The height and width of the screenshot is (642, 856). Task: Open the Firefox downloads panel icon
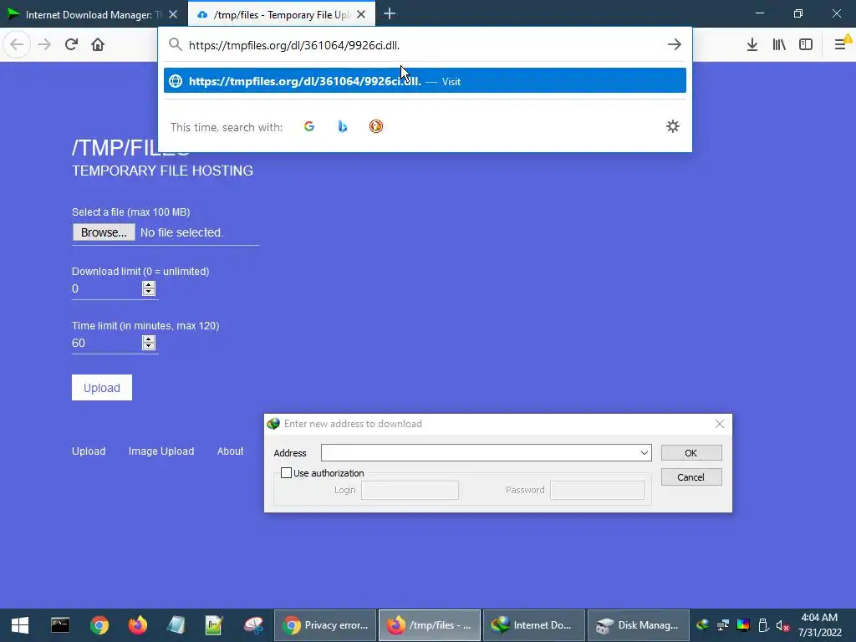[x=752, y=44]
